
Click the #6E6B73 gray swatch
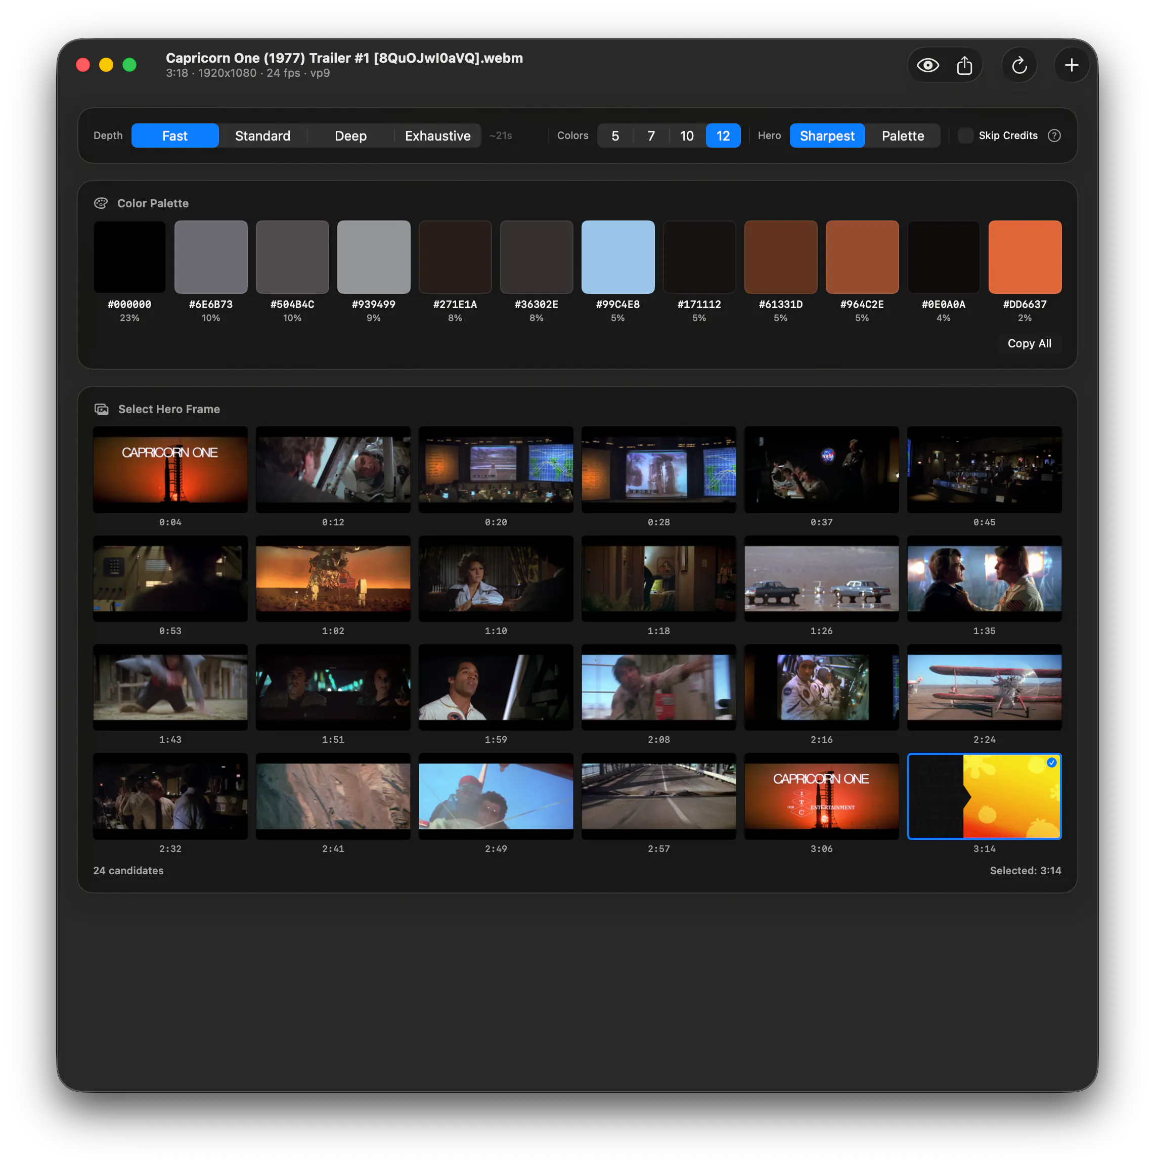pyautogui.click(x=211, y=257)
